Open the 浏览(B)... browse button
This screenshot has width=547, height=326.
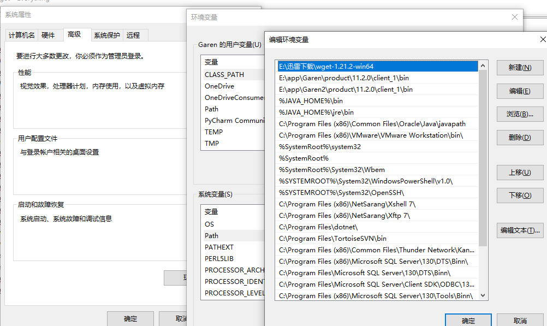(x=520, y=114)
